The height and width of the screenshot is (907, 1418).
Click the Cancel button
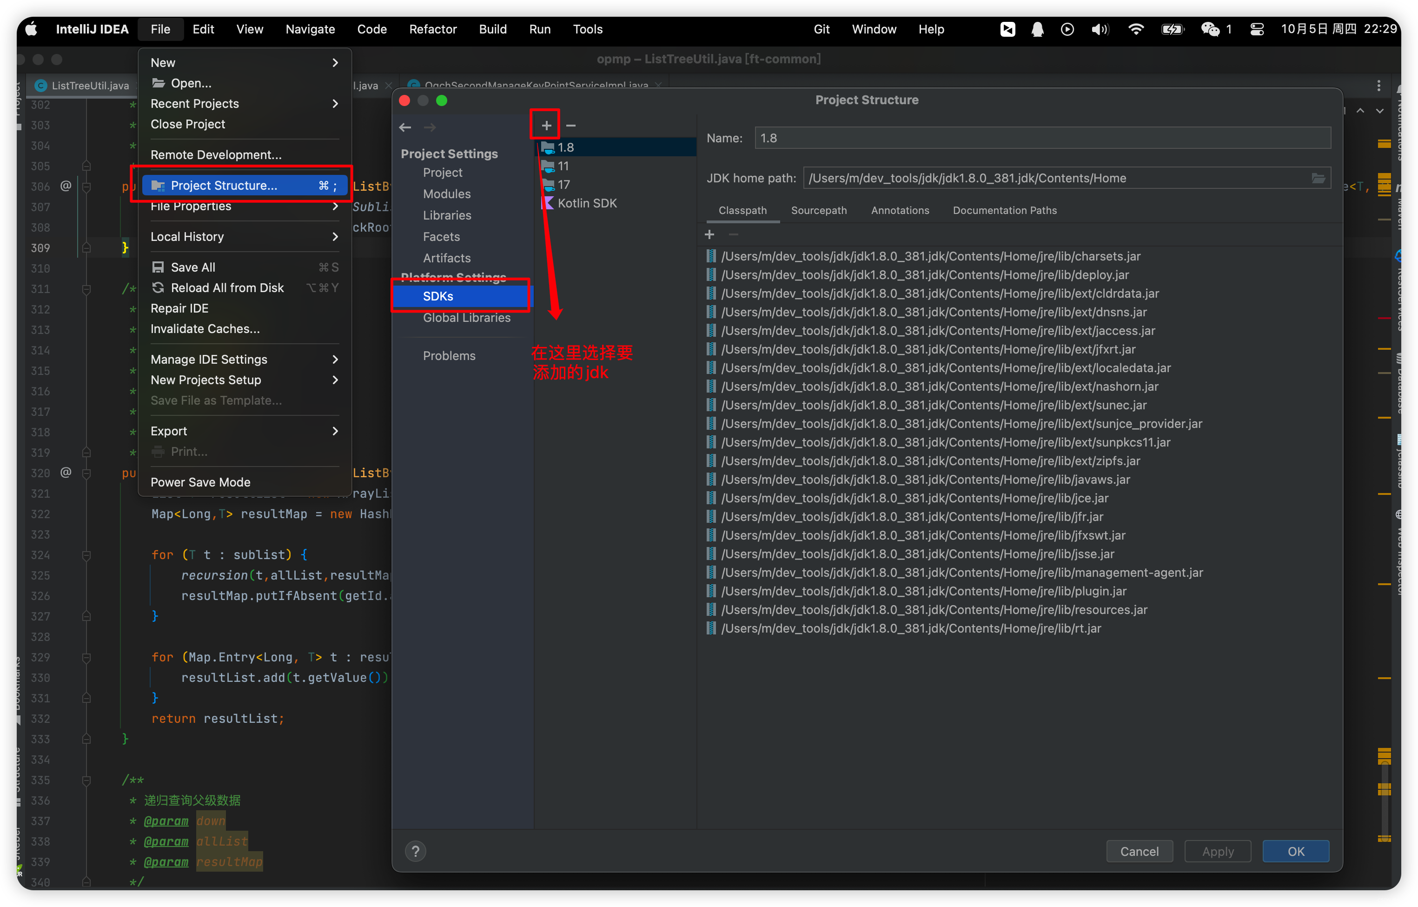click(x=1139, y=851)
